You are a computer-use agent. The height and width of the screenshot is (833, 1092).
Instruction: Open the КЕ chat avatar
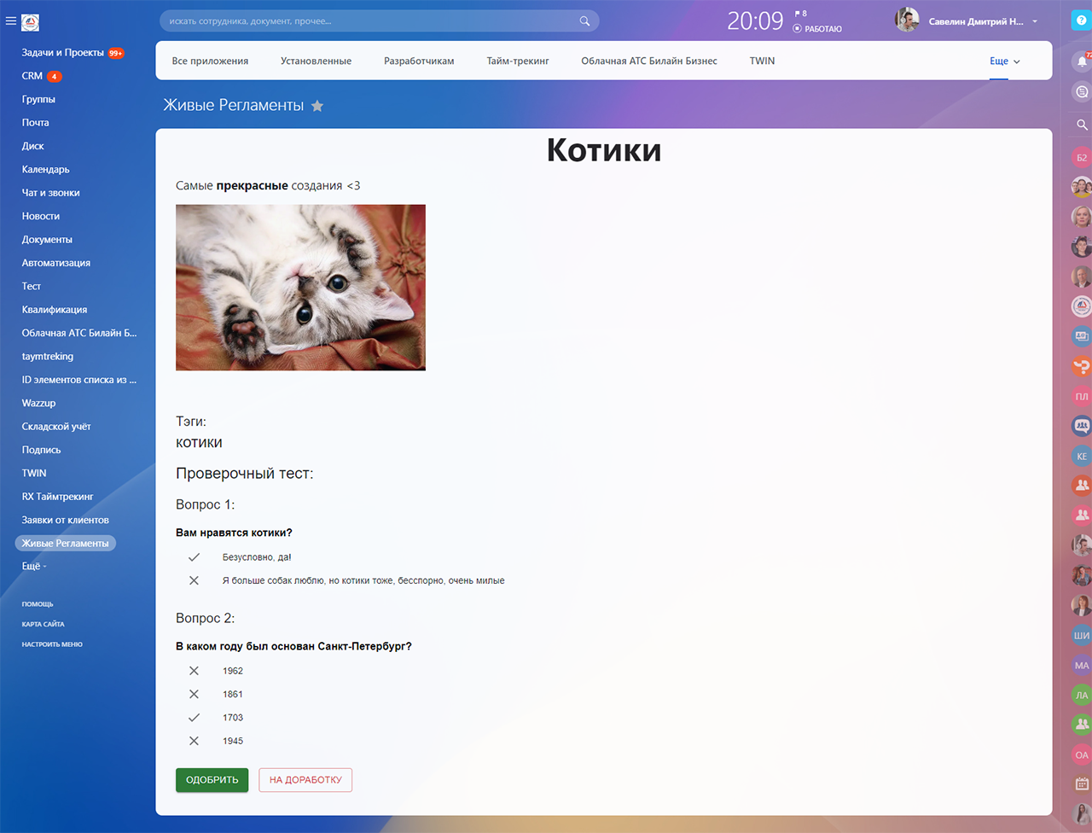click(1082, 456)
